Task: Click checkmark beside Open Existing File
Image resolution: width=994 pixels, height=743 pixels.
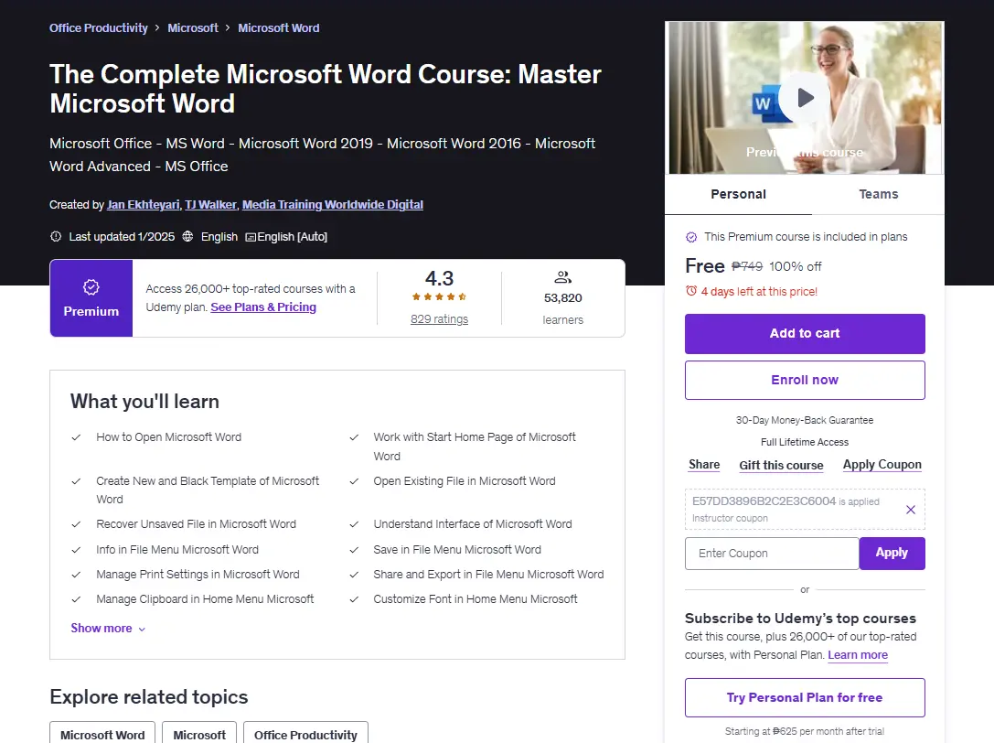Action: (x=354, y=481)
